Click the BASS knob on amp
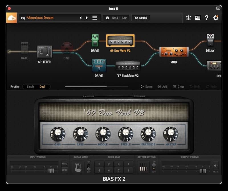The width and height of the screenshot is (228, 191). click(x=81, y=134)
